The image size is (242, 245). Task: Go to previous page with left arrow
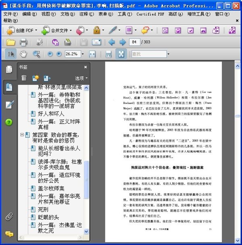click(x=112, y=42)
